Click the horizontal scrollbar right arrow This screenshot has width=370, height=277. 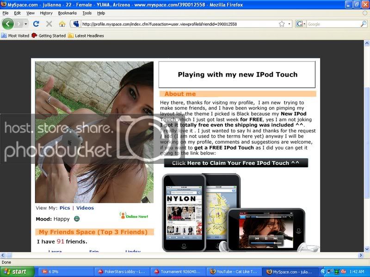pyautogui.click(x=361, y=255)
